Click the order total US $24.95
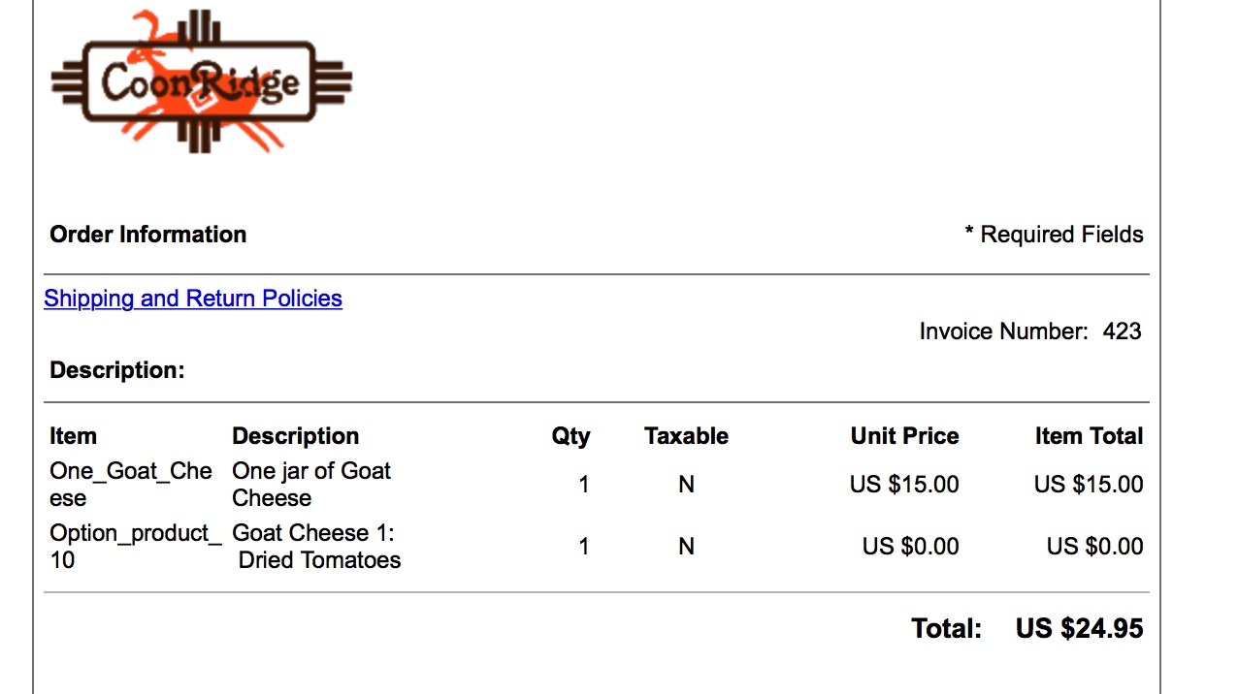 click(1079, 629)
